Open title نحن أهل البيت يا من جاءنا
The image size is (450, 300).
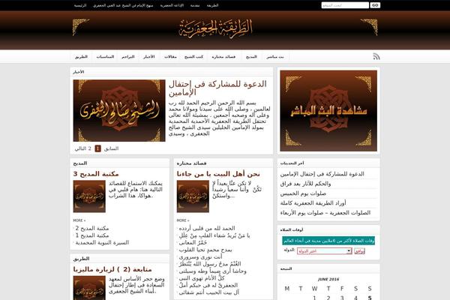218,174
